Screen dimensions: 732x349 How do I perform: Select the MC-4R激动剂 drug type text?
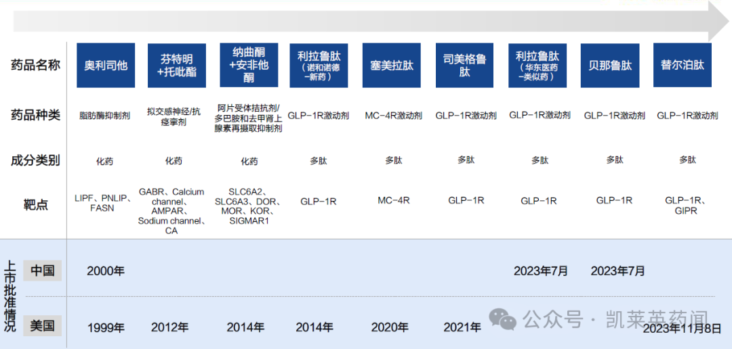pos(393,116)
